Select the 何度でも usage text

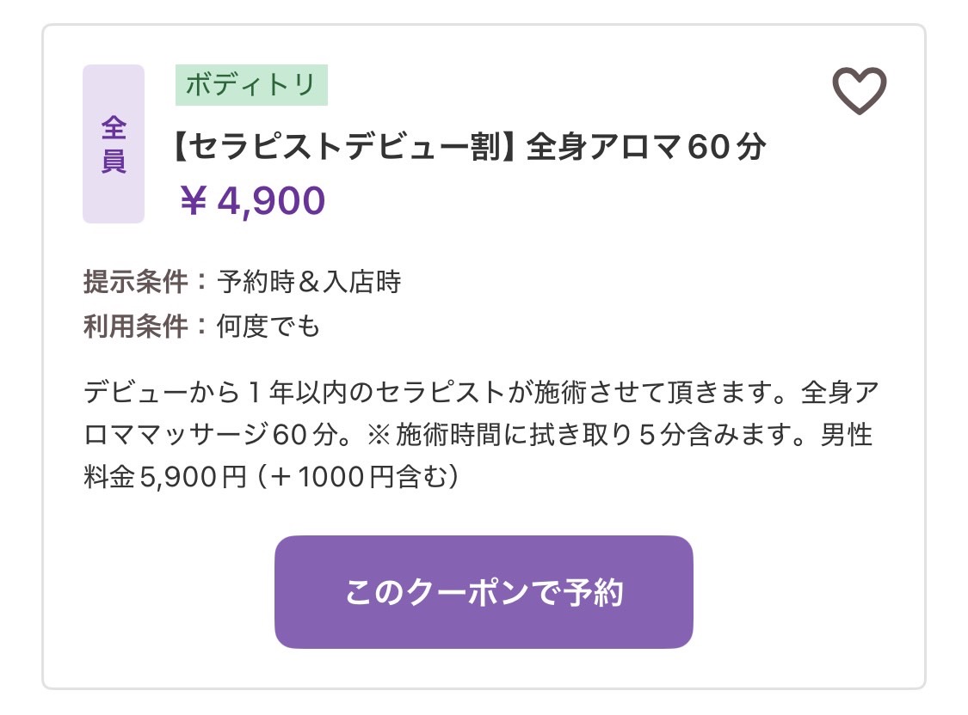point(268,327)
